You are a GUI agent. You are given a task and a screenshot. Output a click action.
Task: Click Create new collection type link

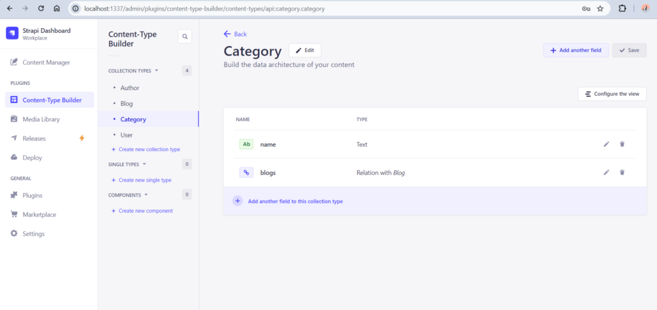149,149
